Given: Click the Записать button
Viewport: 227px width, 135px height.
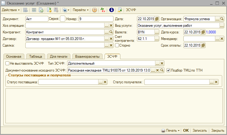Looking at the screenshot, I should 200,131.
